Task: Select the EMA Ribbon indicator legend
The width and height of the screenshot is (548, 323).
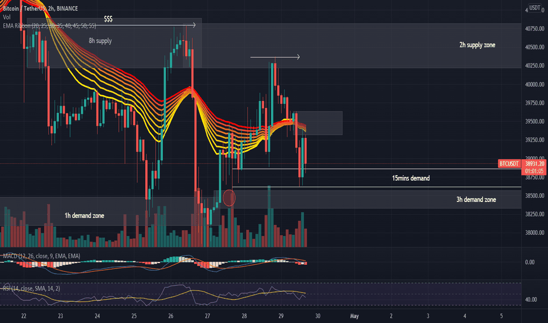Action: (49, 26)
